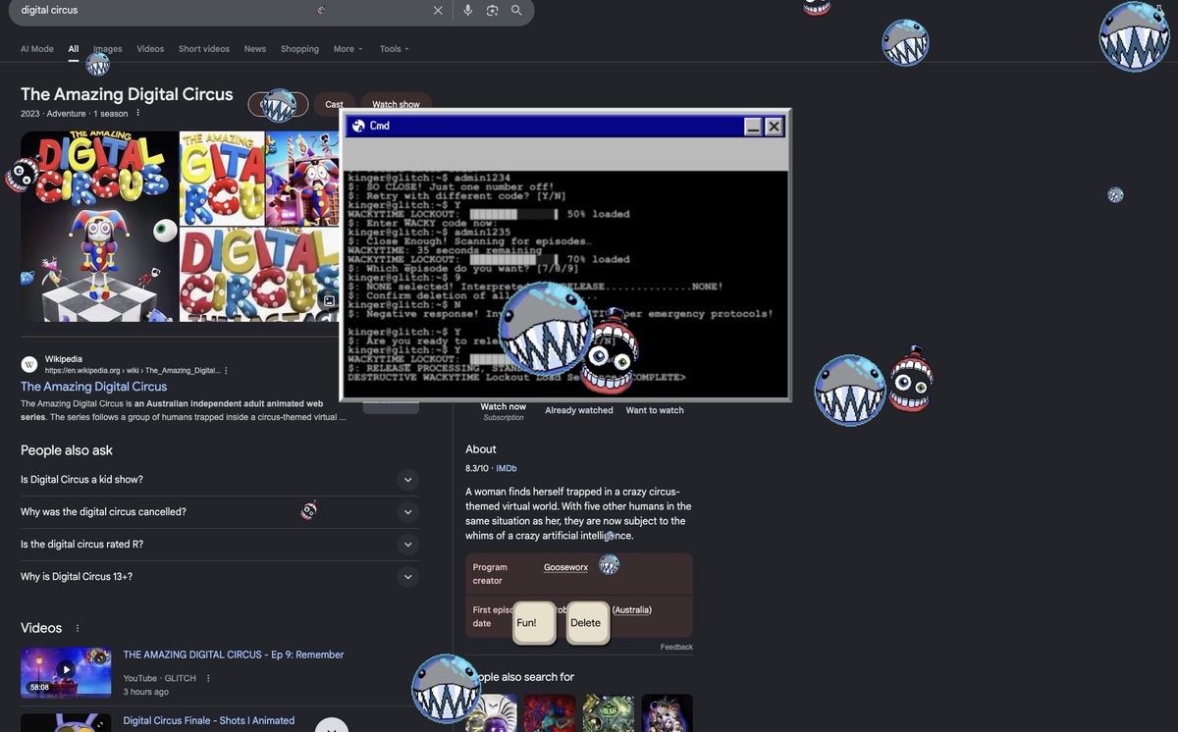
Task: Click 'The Amazing Digital Circus' panel title
Action: 127,94
